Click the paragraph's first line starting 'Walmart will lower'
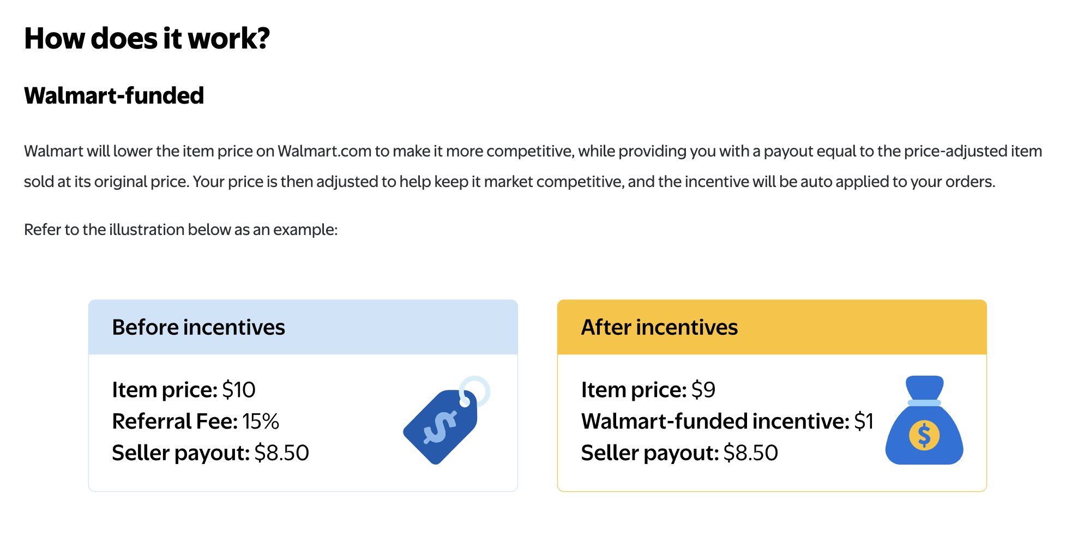The width and height of the screenshot is (1072, 542). pyautogui.click(x=533, y=151)
